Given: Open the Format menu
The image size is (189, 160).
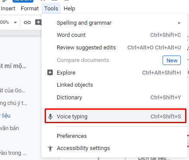Looking at the screenshot, I should coord(30,9).
